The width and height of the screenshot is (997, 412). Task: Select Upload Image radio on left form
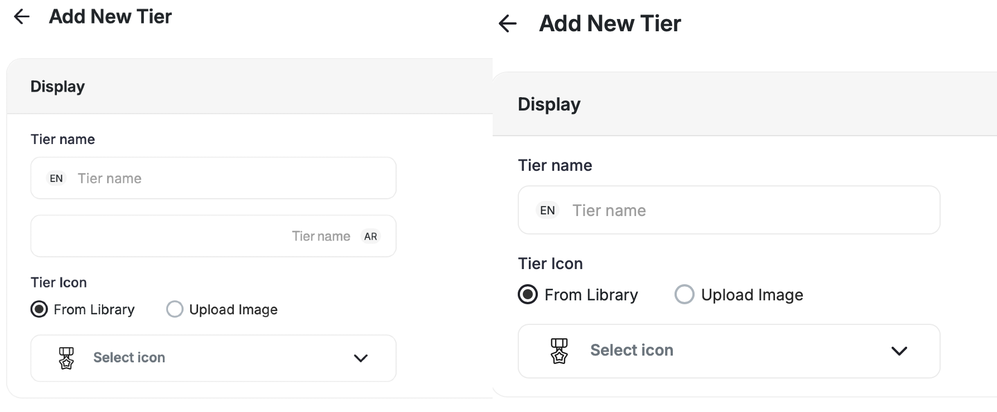point(174,309)
